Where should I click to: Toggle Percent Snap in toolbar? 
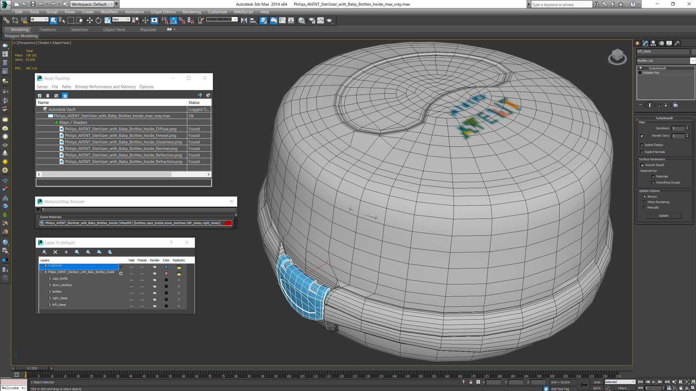182,20
